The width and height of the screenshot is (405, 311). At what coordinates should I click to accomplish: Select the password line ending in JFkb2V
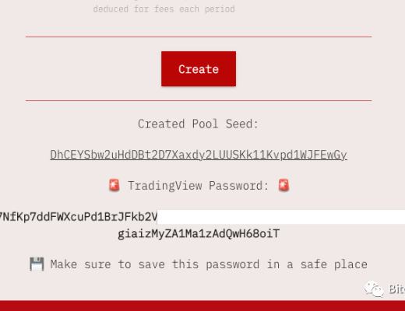point(79,217)
